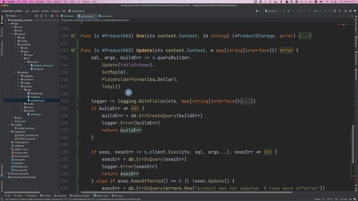Collapse the production_service root folder
This screenshot has width=358, height=201.
(6, 20)
